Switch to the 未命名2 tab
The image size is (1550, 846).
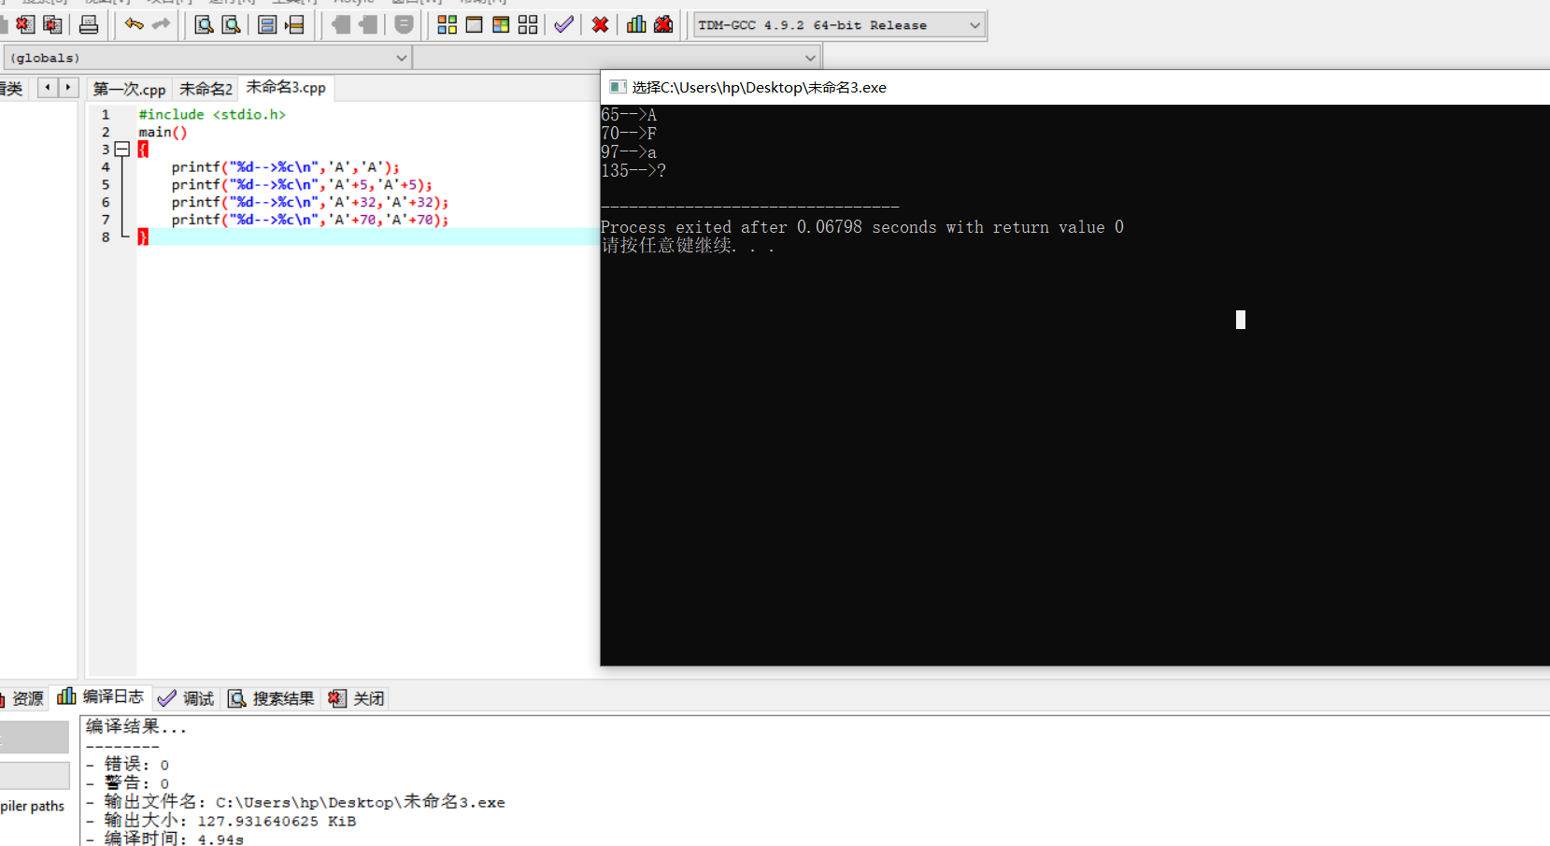[206, 89]
